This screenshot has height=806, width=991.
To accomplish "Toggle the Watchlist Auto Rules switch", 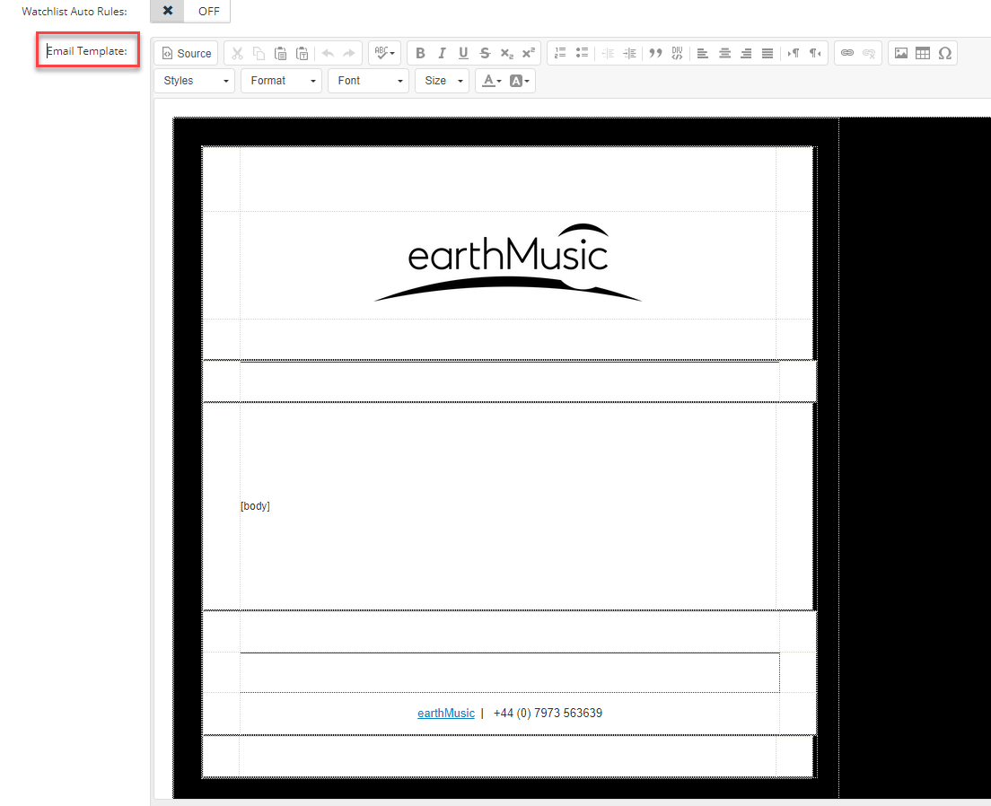I will point(190,11).
